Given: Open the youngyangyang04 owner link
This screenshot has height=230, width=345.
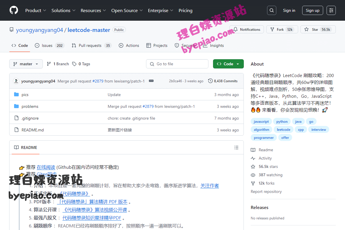Looking at the screenshot, I should coord(40,30).
